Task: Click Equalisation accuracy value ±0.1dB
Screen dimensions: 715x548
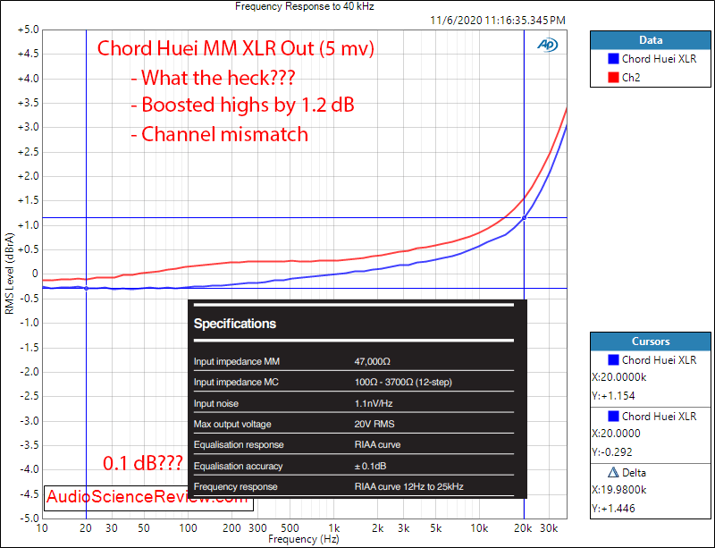Action: 370,466
